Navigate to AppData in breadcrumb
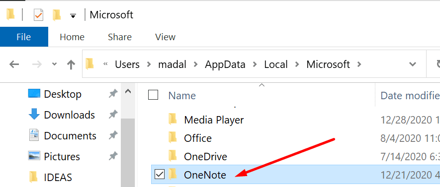The width and height of the screenshot is (440, 187). pyautogui.click(x=225, y=64)
